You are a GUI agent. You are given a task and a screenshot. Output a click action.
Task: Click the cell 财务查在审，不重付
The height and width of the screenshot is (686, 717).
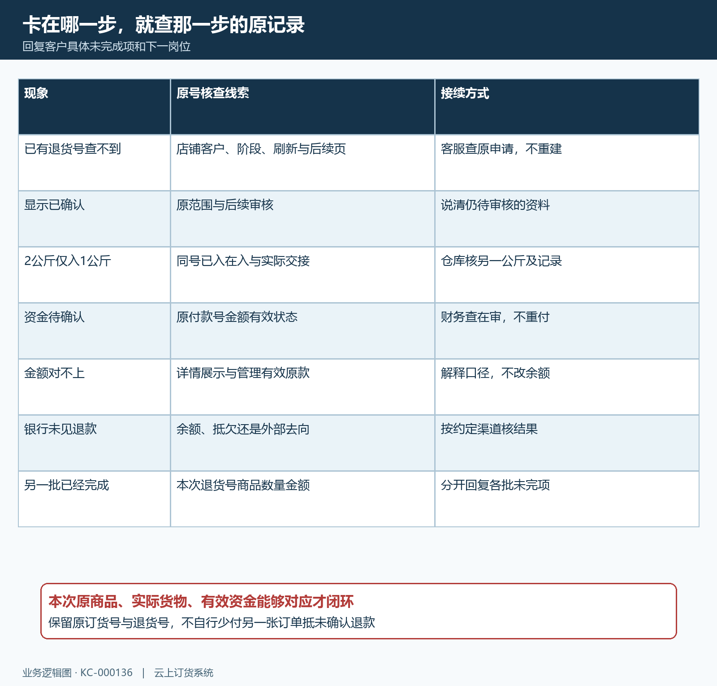567,331
